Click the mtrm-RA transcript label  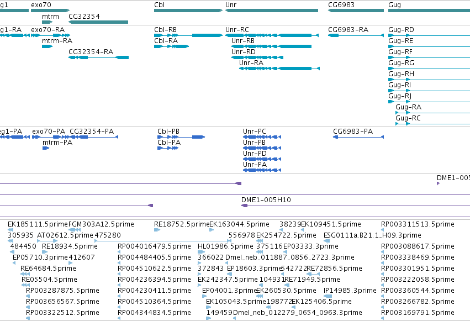pos(57,41)
